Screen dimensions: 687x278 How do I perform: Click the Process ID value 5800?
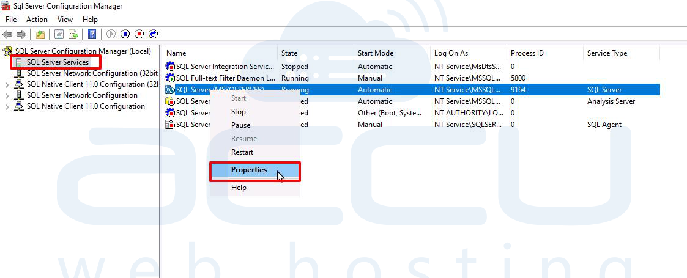coord(518,78)
